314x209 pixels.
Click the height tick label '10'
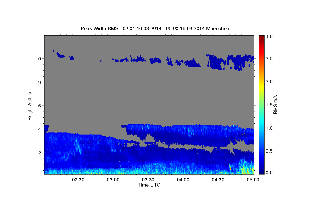(39, 59)
